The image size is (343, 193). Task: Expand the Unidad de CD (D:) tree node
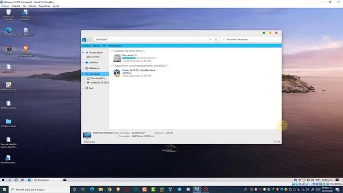tap(85, 83)
